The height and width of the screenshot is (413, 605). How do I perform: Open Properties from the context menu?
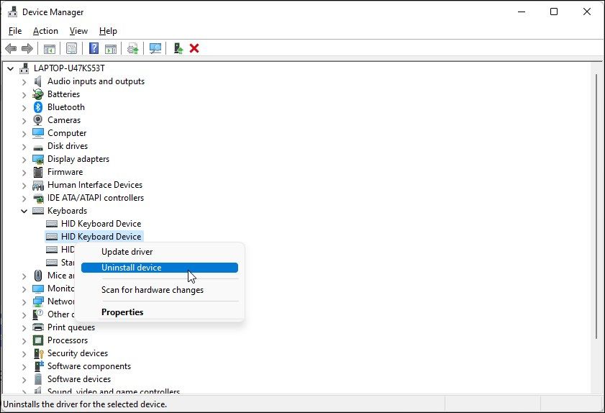coord(122,312)
